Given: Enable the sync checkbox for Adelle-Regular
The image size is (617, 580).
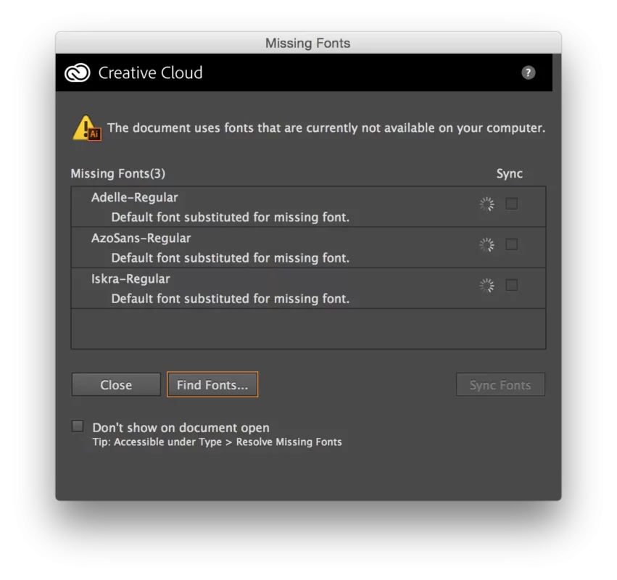Looking at the screenshot, I should pyautogui.click(x=512, y=204).
